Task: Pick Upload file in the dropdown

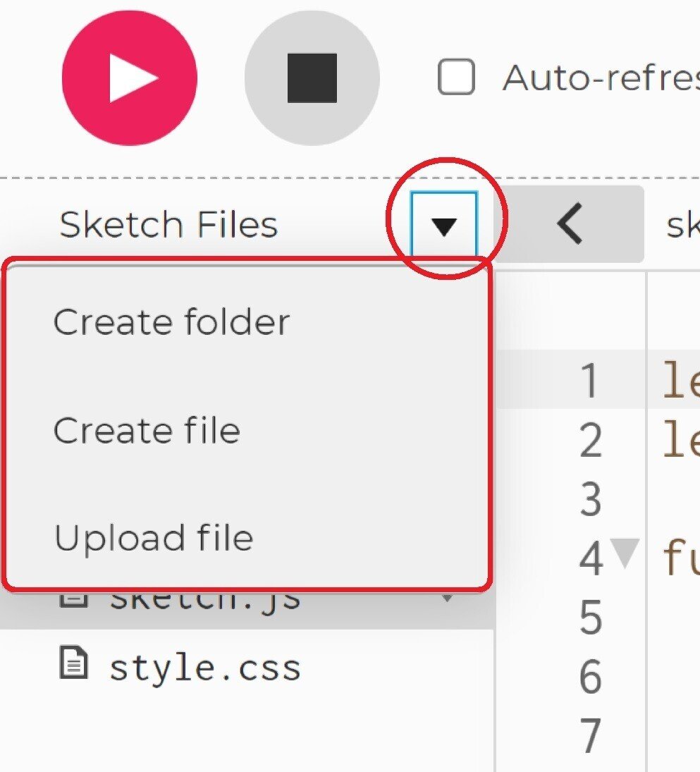Action: click(154, 538)
